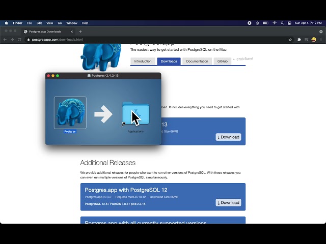
Task: Reload the current page
Action: 19,40
